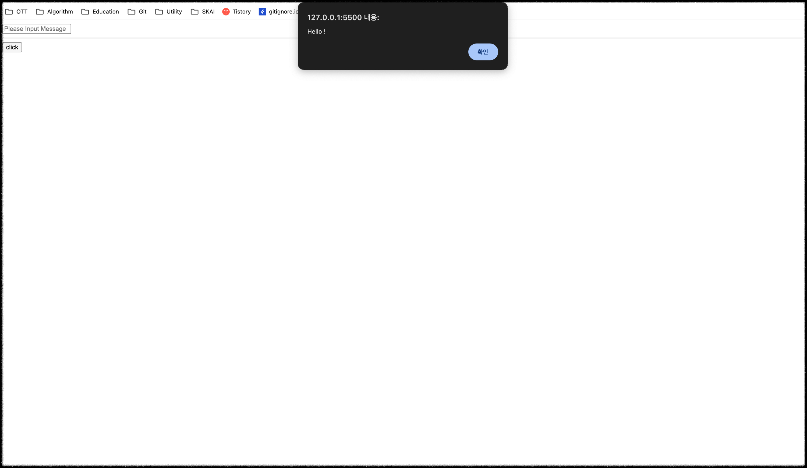807x468 pixels.
Task: Click the 'click' button on the page
Action: [x=12, y=47]
